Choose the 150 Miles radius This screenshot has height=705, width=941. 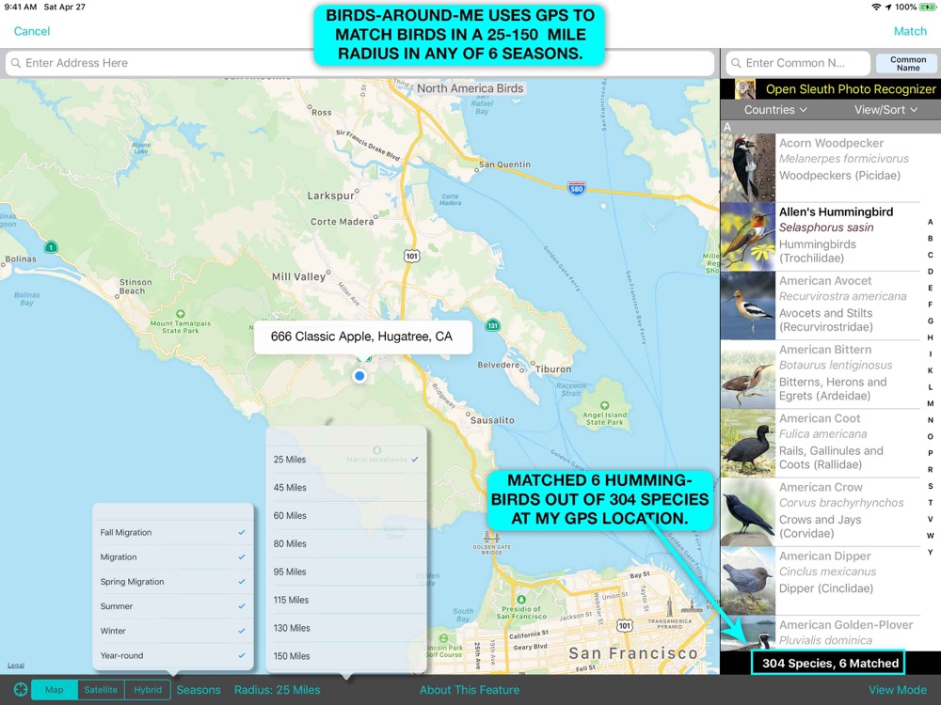[x=346, y=656]
